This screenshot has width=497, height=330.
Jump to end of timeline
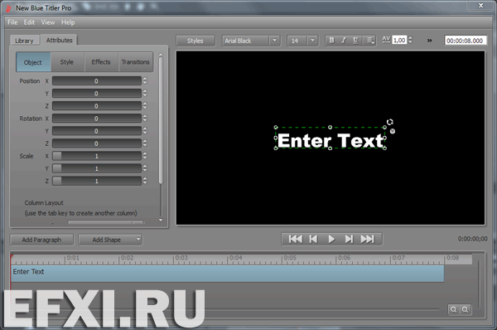click(367, 239)
